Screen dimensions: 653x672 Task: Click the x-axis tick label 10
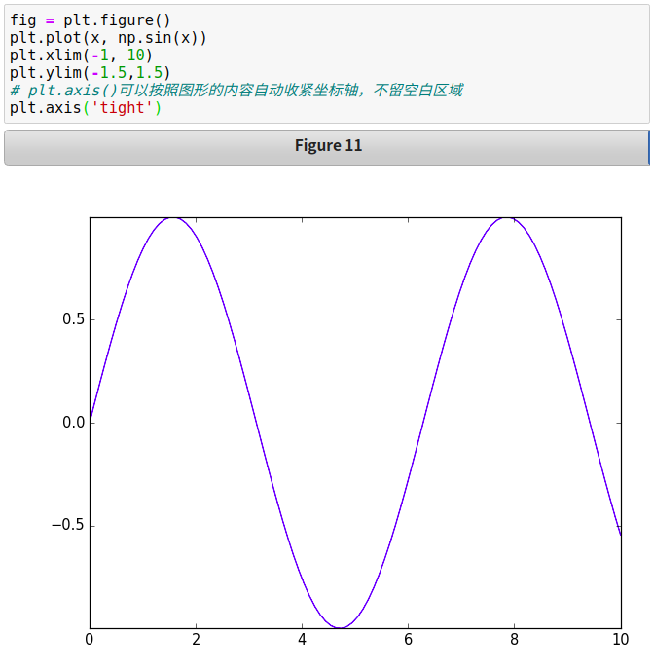621,640
